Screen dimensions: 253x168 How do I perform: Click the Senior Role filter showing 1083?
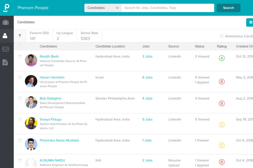(89, 36)
